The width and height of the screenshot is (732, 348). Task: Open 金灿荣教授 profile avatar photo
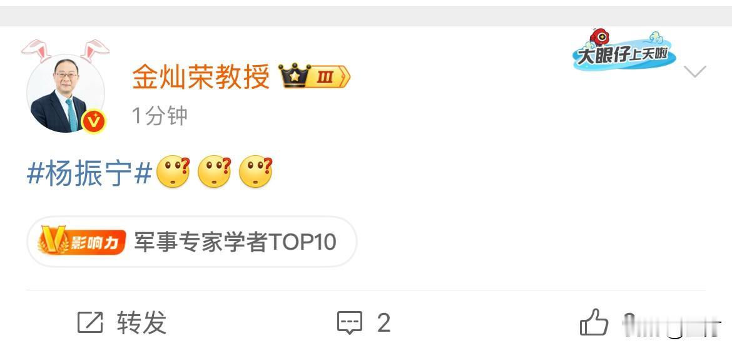pos(65,93)
